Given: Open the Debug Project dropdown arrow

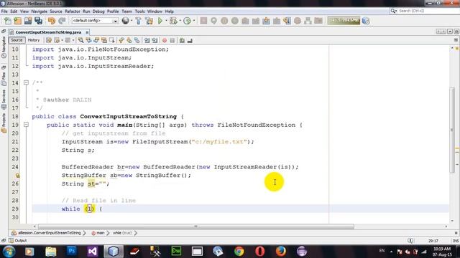Looking at the screenshot, I should coord(180,21).
